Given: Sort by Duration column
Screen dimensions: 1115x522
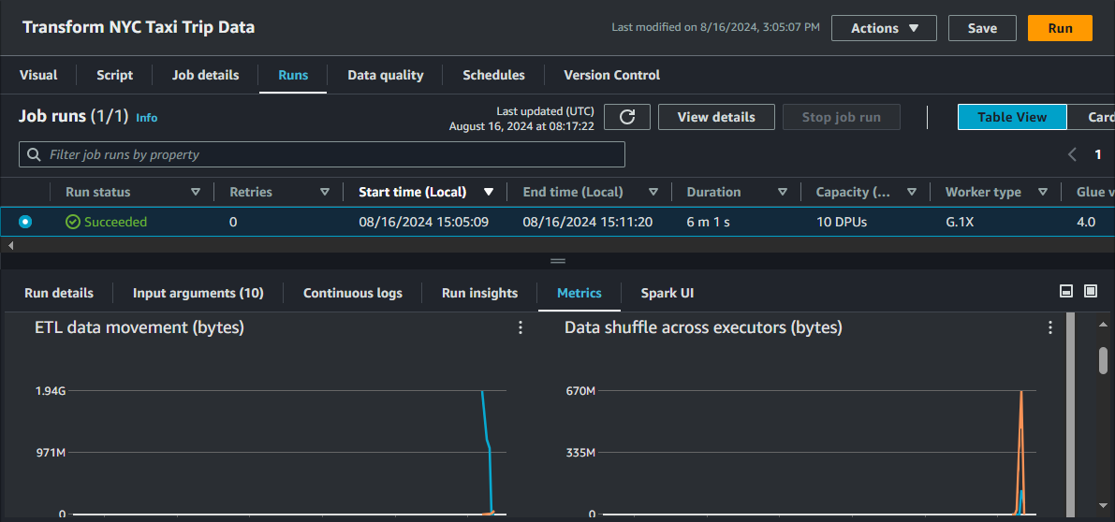Looking at the screenshot, I should pos(783,193).
